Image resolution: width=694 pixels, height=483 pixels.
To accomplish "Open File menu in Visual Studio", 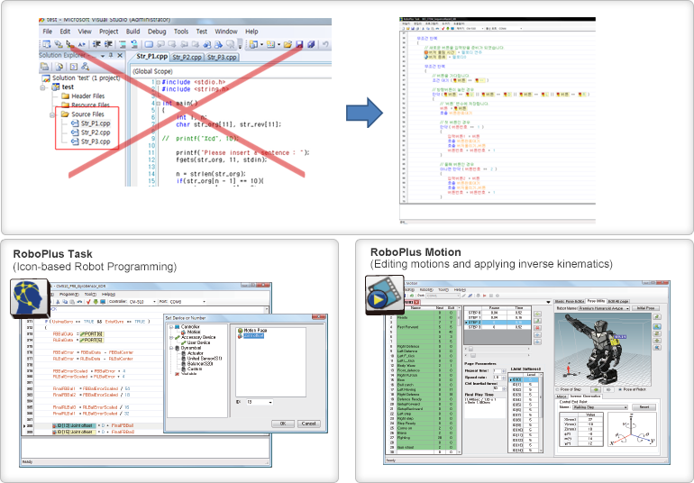I will [x=48, y=32].
